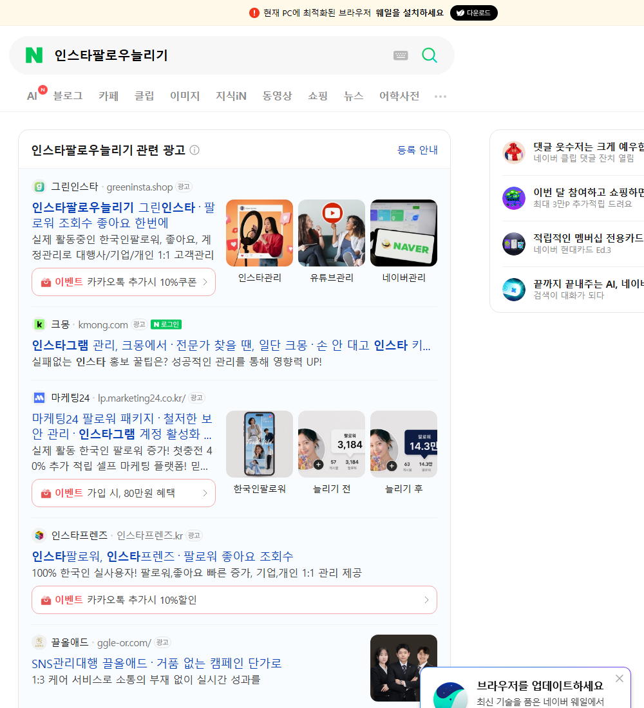Open the on-screen keyboard icon
Viewport: 644px width, 708px height.
401,55
